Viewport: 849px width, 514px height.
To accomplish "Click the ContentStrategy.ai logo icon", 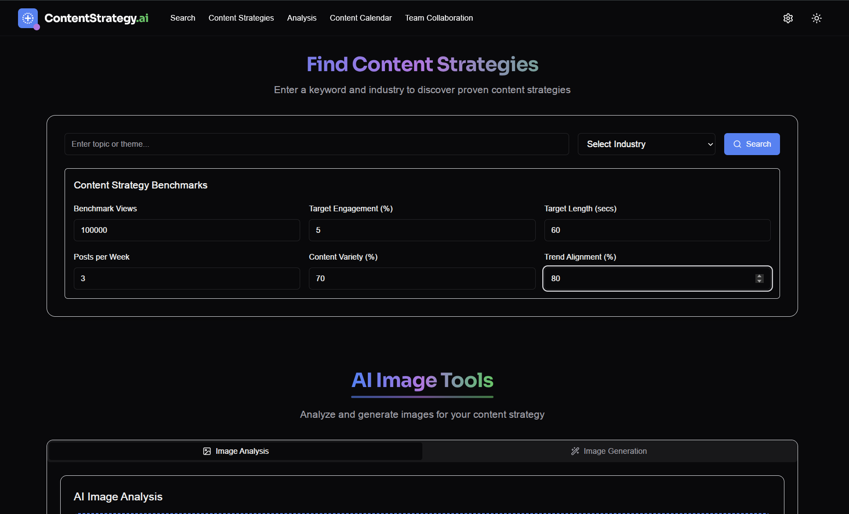I will pos(28,18).
